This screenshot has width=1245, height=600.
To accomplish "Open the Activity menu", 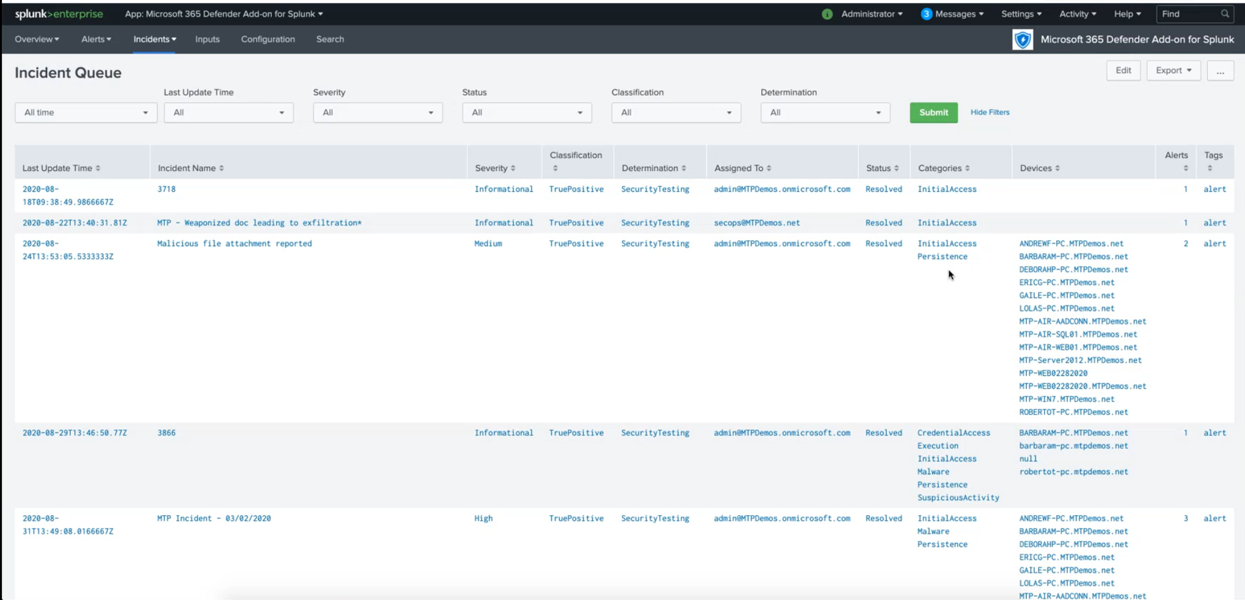I will (x=1078, y=13).
